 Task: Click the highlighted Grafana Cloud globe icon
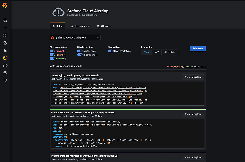(5, 58)
